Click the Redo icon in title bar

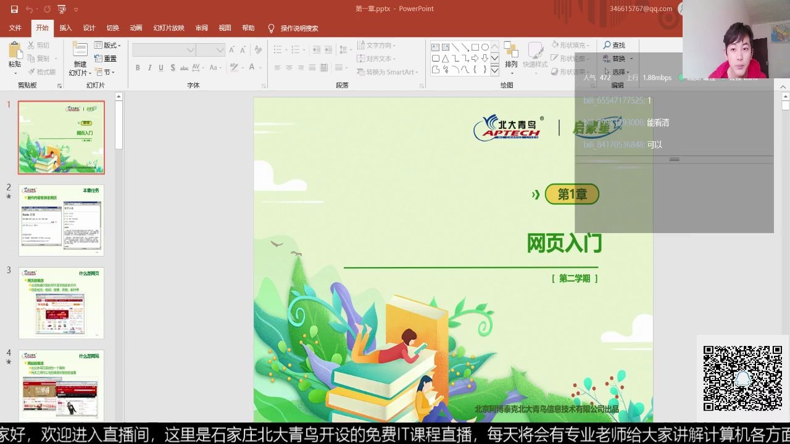pos(48,9)
